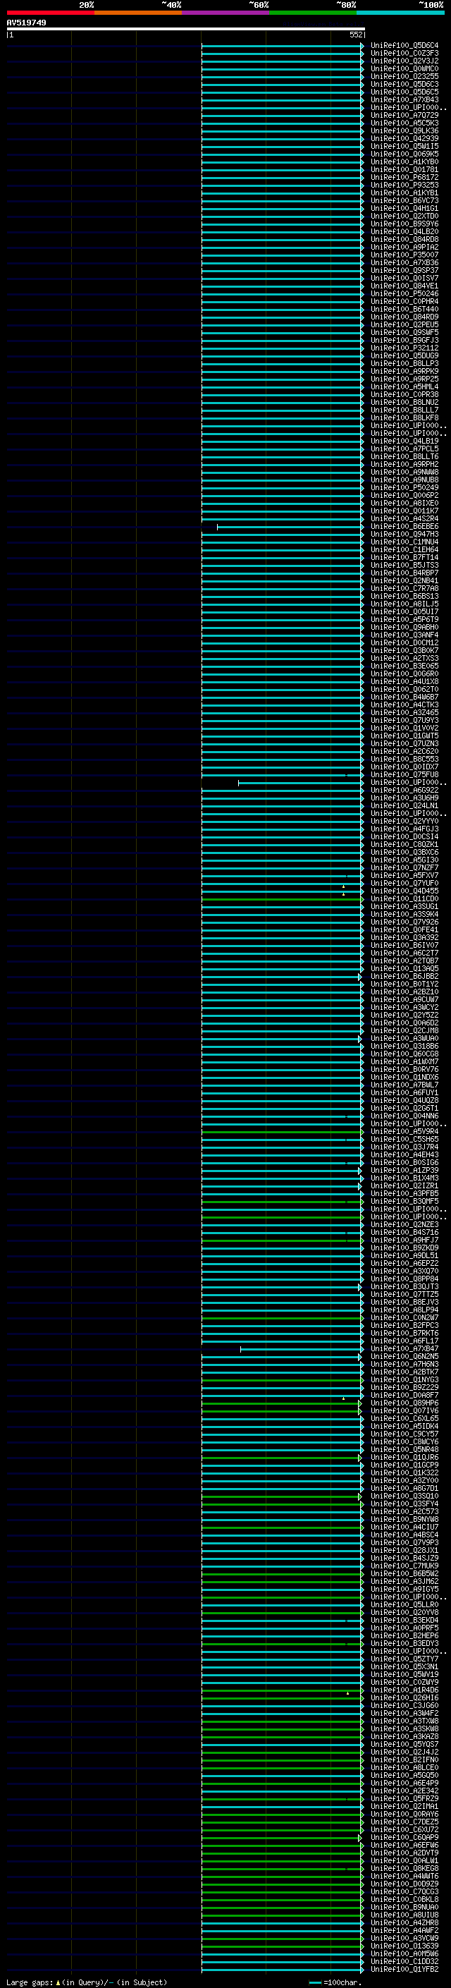Click the UniRef100_Q0FE41 entry
451x1988 pixels.
404,930
